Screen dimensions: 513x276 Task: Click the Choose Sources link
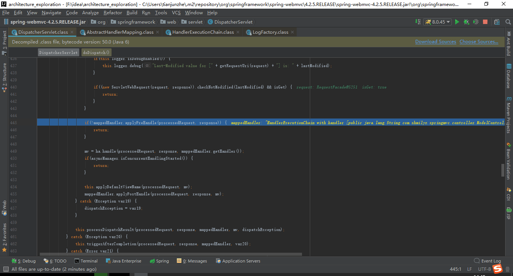[479, 41]
